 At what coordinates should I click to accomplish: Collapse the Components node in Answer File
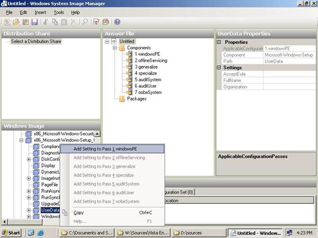tap(114, 48)
